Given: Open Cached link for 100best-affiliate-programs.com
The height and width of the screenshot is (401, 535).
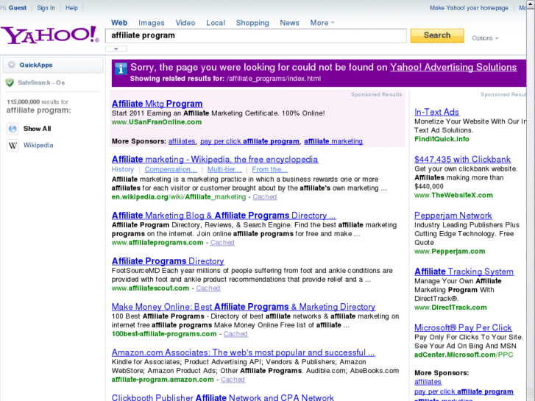Looking at the screenshot, I should coord(235,334).
